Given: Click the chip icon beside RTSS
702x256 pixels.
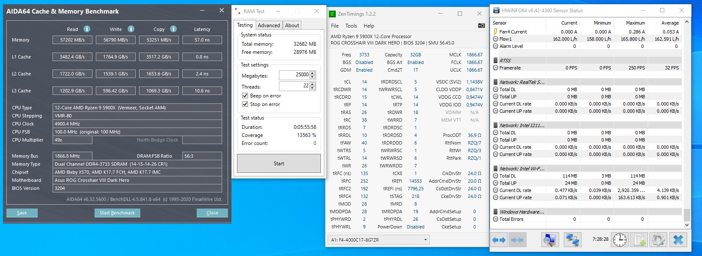Looking at the screenshot, I should [x=496, y=61].
